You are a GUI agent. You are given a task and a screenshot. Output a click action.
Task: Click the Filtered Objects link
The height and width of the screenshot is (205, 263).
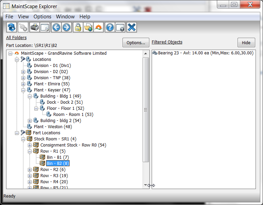167,42
